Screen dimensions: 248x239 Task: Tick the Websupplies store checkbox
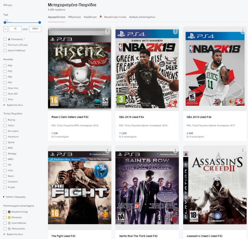point(5,229)
